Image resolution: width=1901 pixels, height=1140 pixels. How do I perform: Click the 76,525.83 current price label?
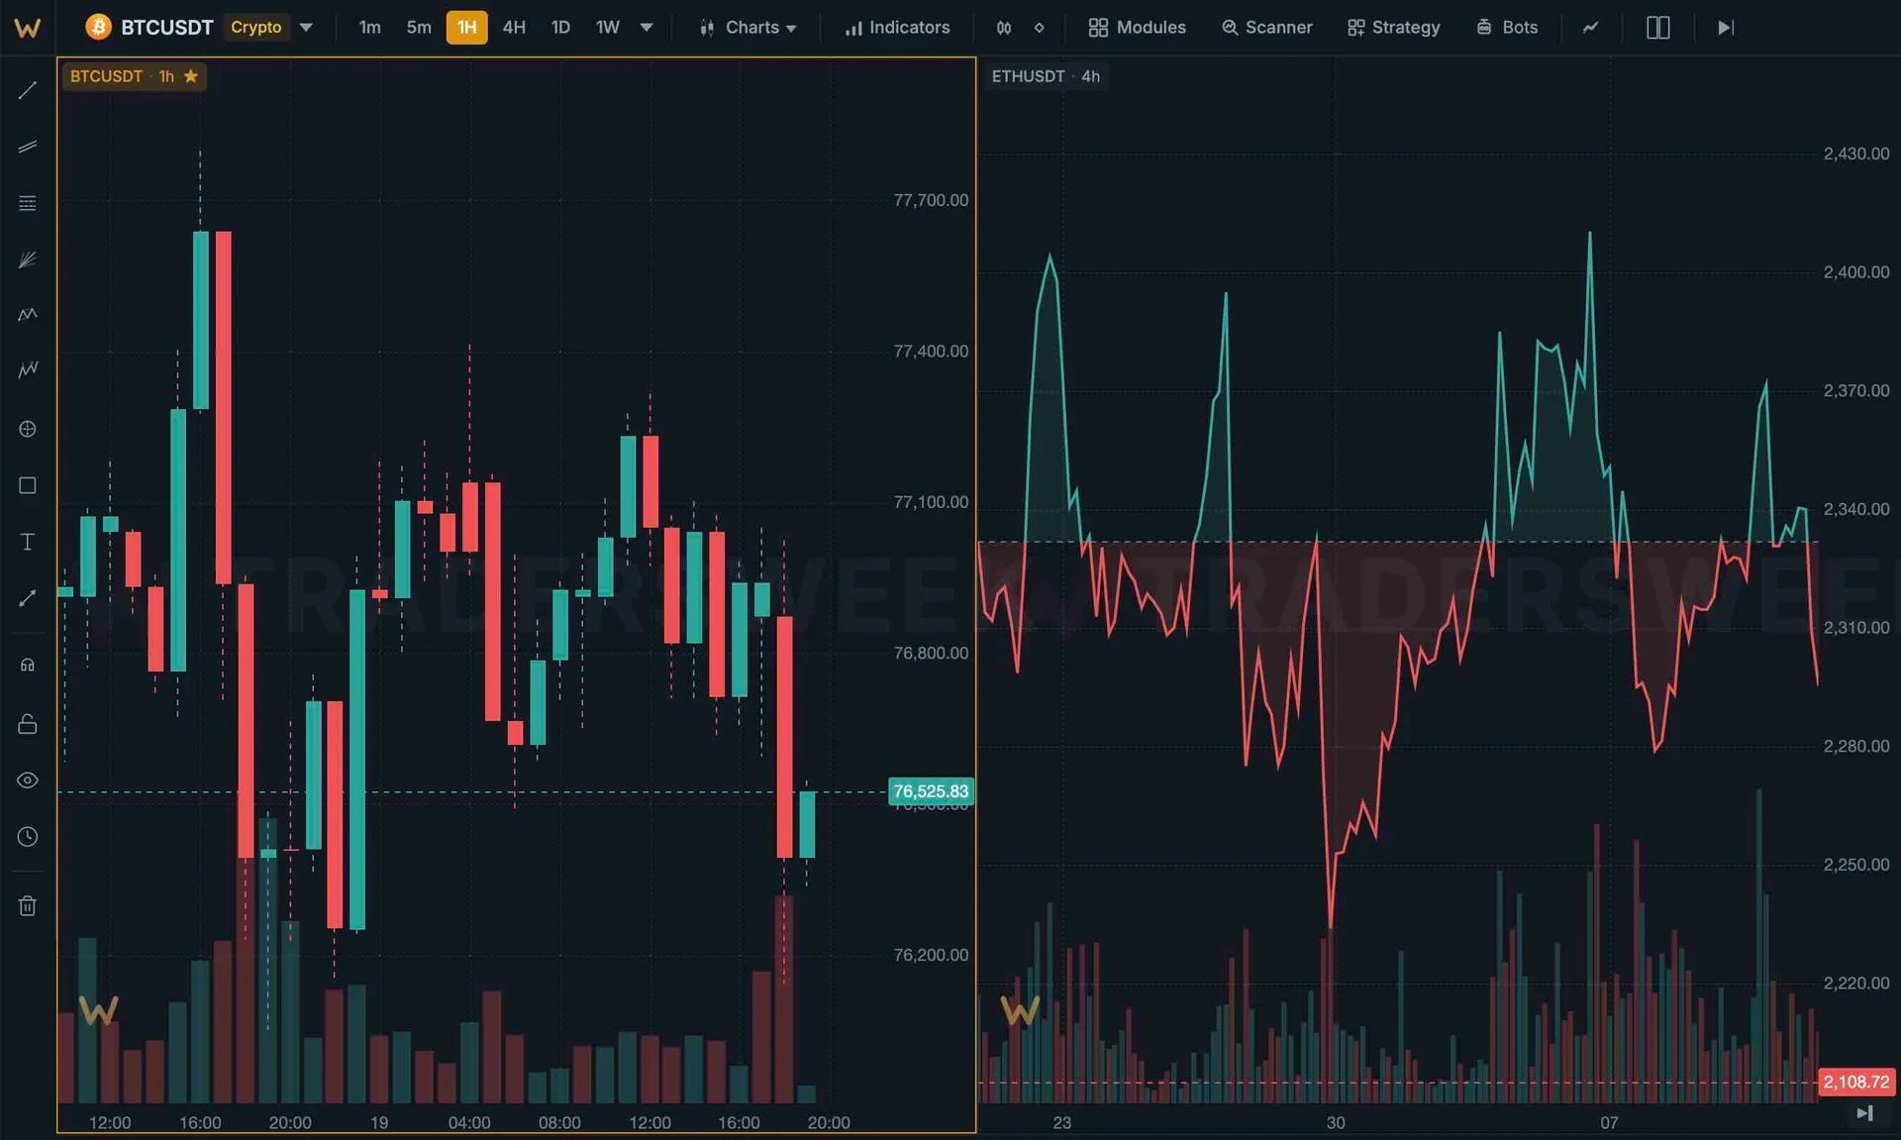931,791
